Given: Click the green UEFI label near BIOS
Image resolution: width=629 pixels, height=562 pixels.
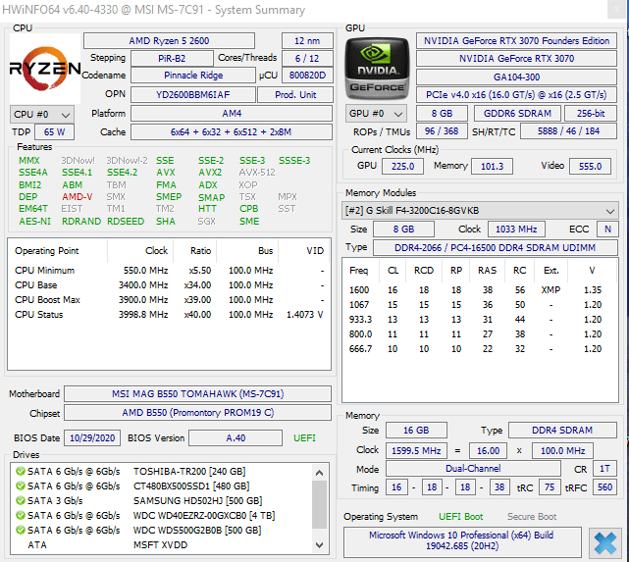Looking at the screenshot, I should pyautogui.click(x=304, y=438).
